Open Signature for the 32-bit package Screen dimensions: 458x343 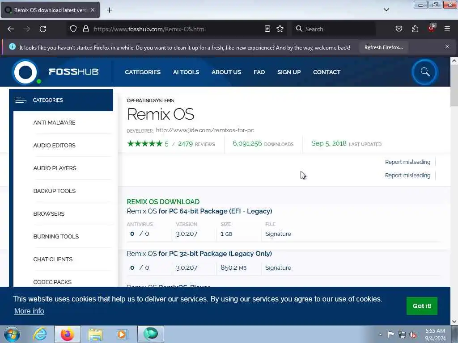coord(278,268)
